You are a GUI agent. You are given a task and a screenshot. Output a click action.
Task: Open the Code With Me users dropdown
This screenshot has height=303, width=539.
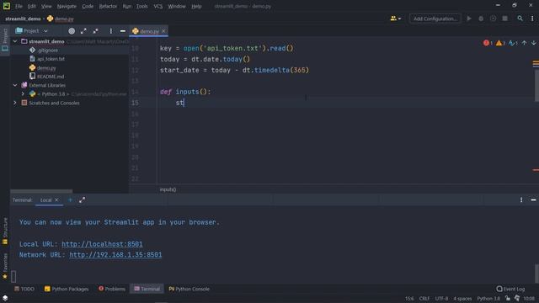tap(396, 19)
